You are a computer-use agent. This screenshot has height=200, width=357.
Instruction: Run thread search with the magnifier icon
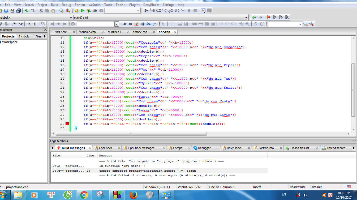point(306,24)
